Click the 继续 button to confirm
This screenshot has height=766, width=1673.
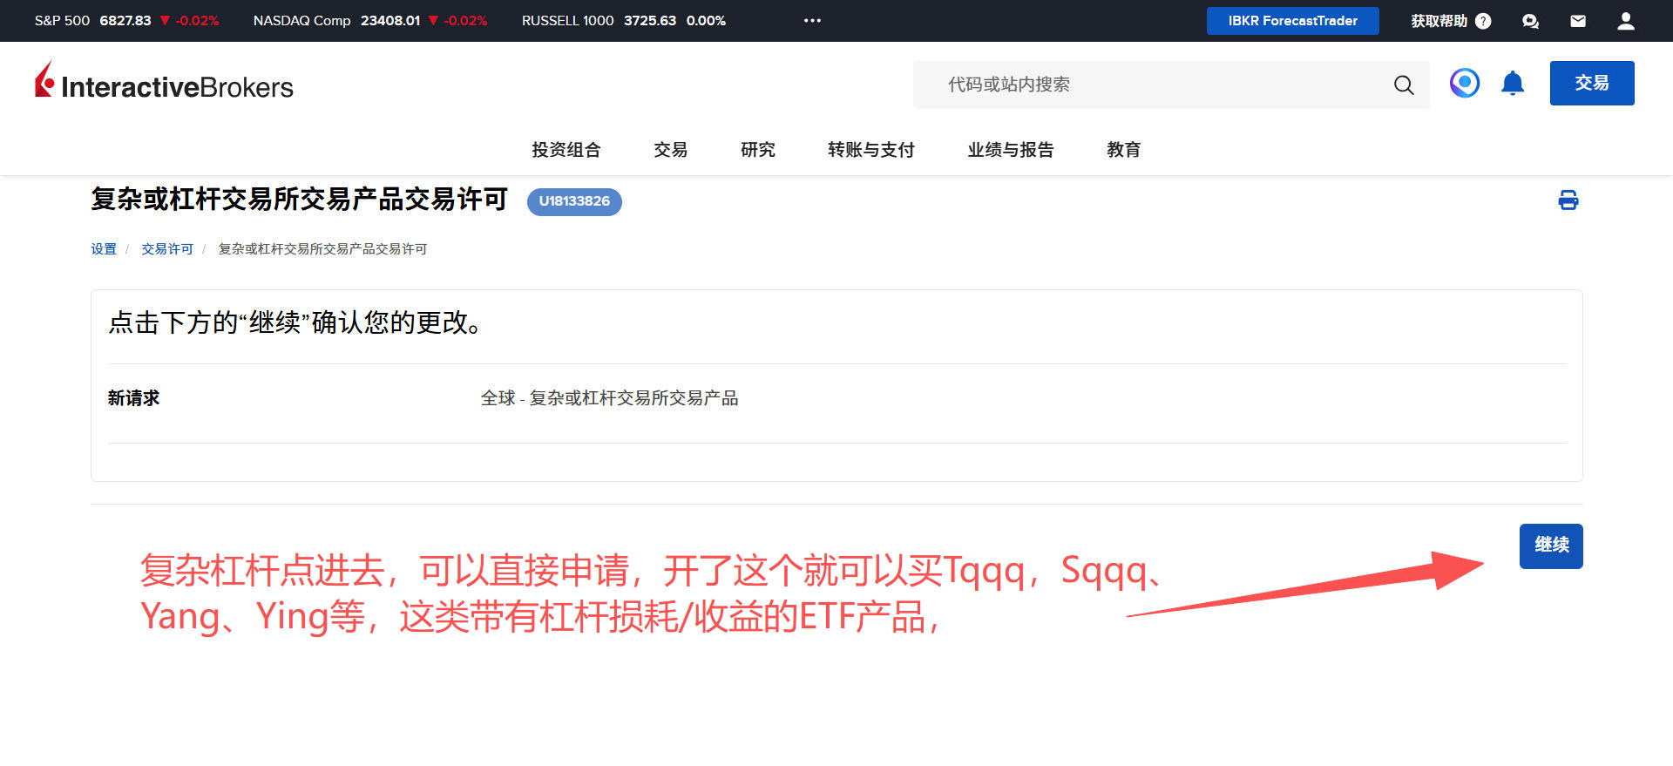1550,546
